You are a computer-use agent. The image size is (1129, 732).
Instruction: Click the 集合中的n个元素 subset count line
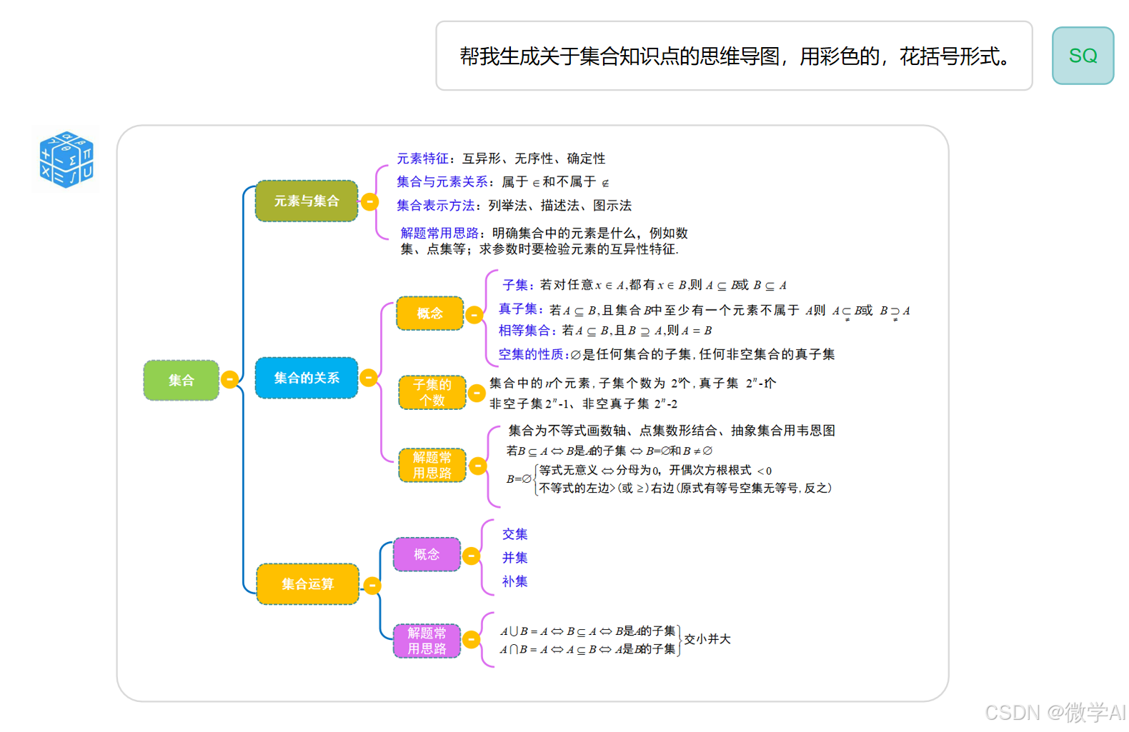pos(632,383)
